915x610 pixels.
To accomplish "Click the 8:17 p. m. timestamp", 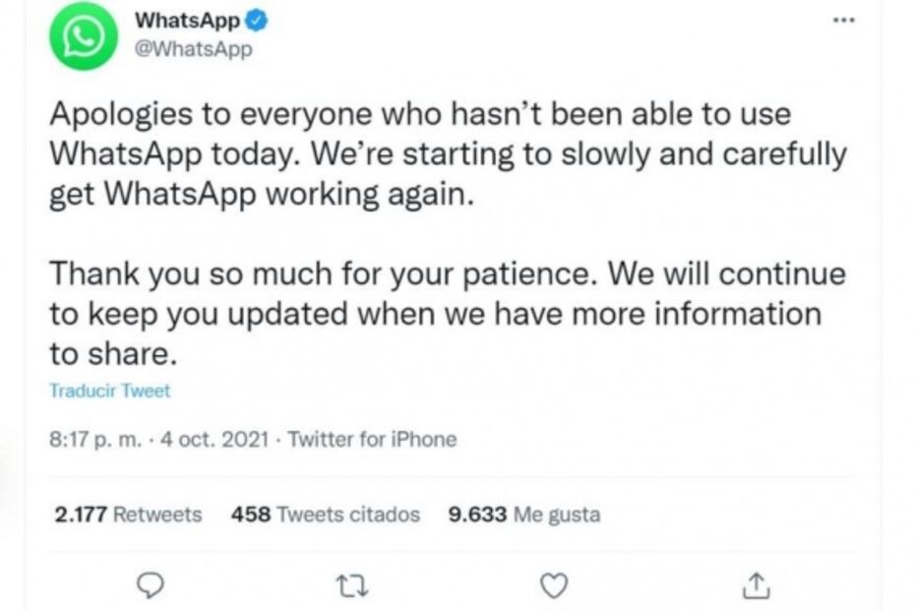I will pyautogui.click(x=93, y=439).
